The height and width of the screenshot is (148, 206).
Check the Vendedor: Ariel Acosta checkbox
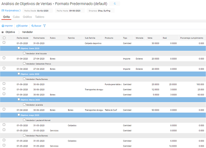[x=24, y=53]
